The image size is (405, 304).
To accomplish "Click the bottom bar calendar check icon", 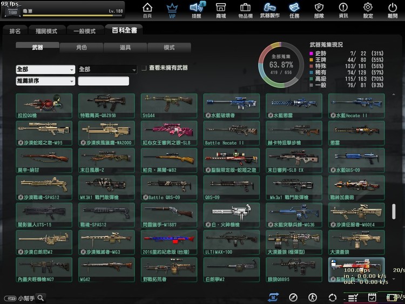I will point(372,298).
